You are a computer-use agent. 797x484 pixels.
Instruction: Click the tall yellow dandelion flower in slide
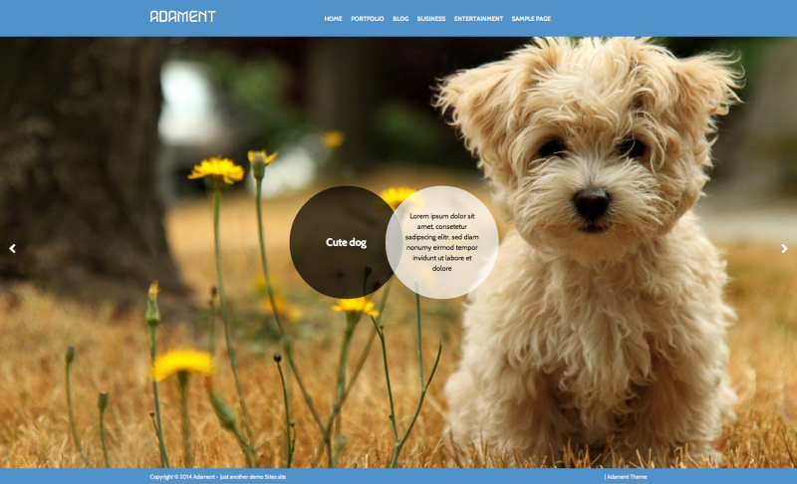click(216, 170)
